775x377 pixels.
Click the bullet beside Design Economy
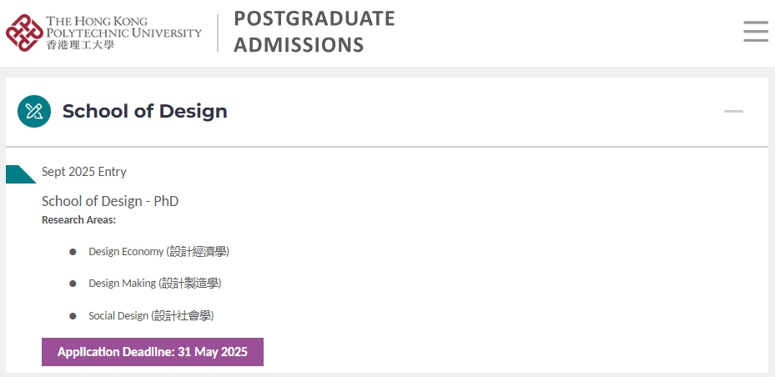(73, 252)
